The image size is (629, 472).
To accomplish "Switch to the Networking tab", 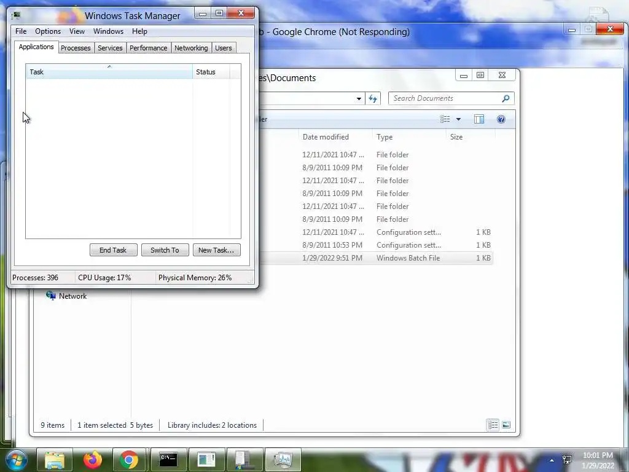I will tap(191, 48).
